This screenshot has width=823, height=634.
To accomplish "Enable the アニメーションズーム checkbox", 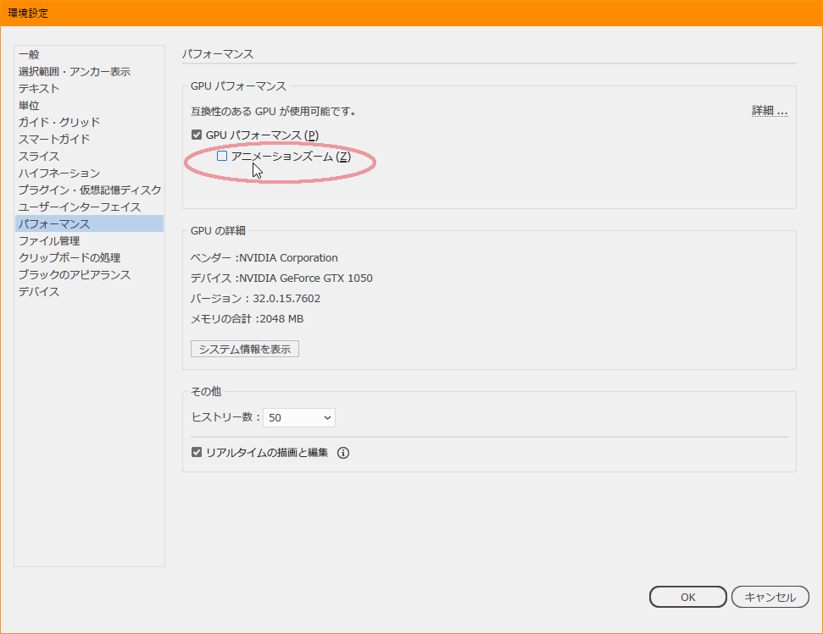I will click(221, 155).
